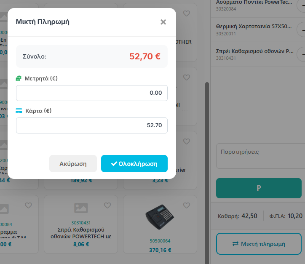Favorite the cash register product 50500064 heart
This screenshot has width=305, height=264.
pyautogui.click(x=186, y=205)
